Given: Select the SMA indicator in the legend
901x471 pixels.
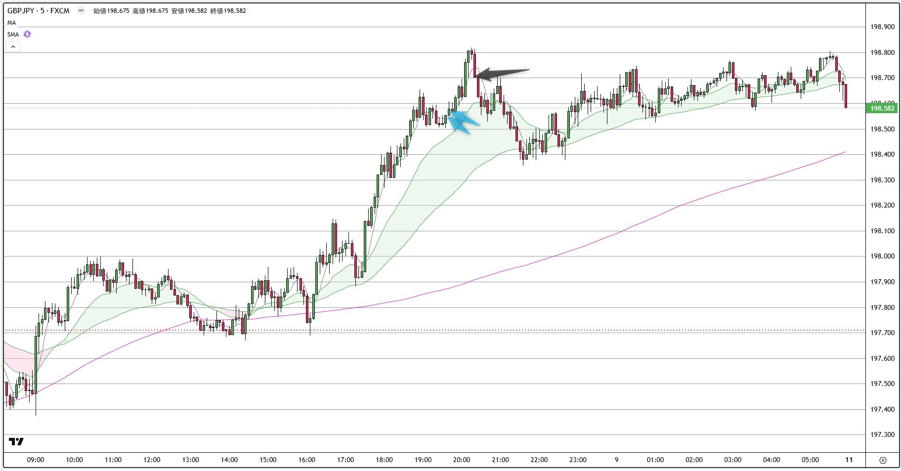Looking at the screenshot, I should [x=13, y=34].
